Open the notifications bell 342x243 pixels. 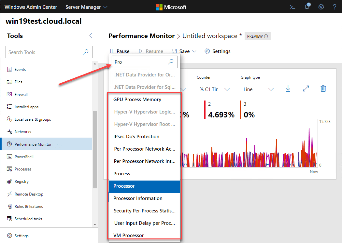tap(307, 7)
